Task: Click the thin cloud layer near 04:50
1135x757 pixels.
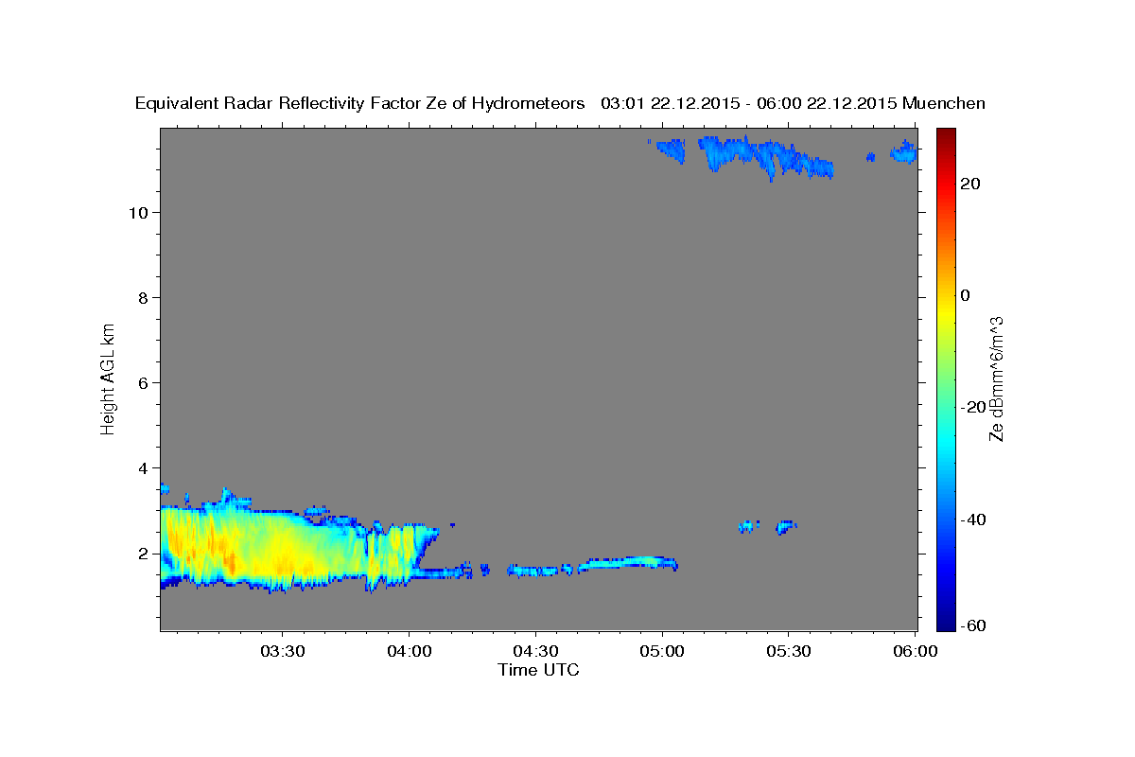Action: (x=629, y=563)
